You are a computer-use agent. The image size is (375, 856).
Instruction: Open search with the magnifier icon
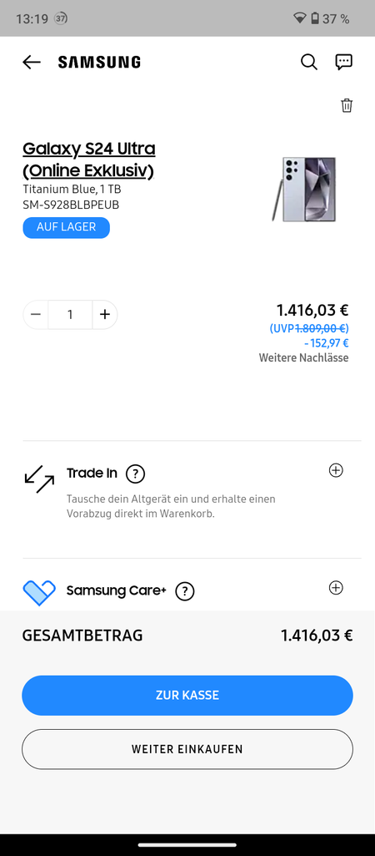click(309, 63)
